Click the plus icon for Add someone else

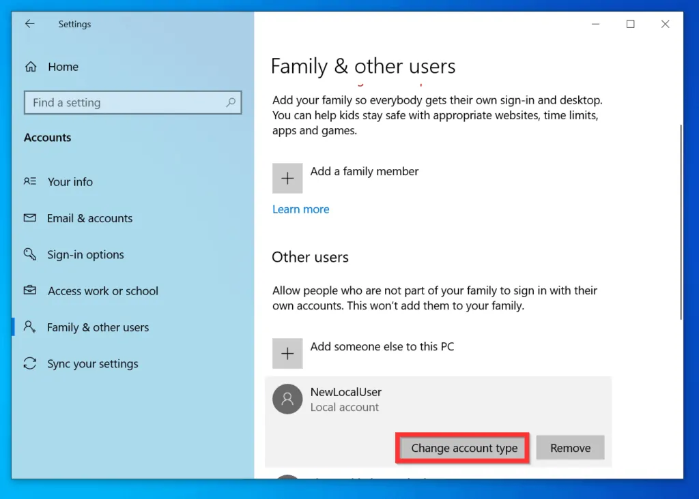(287, 353)
